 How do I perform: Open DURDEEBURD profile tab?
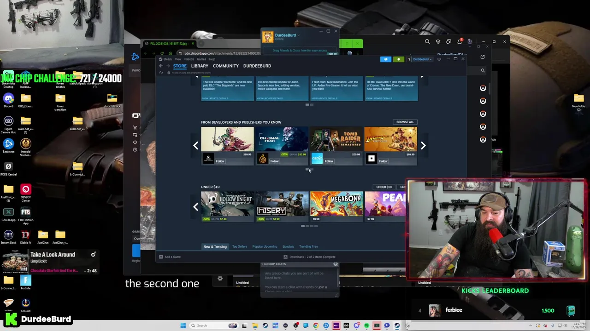(x=257, y=66)
